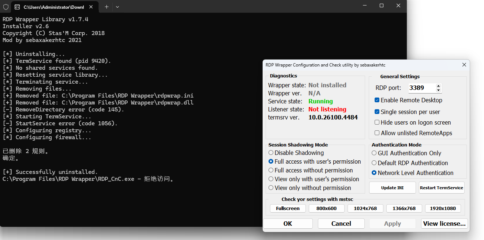Open the View license dialog

pyautogui.click(x=444, y=223)
